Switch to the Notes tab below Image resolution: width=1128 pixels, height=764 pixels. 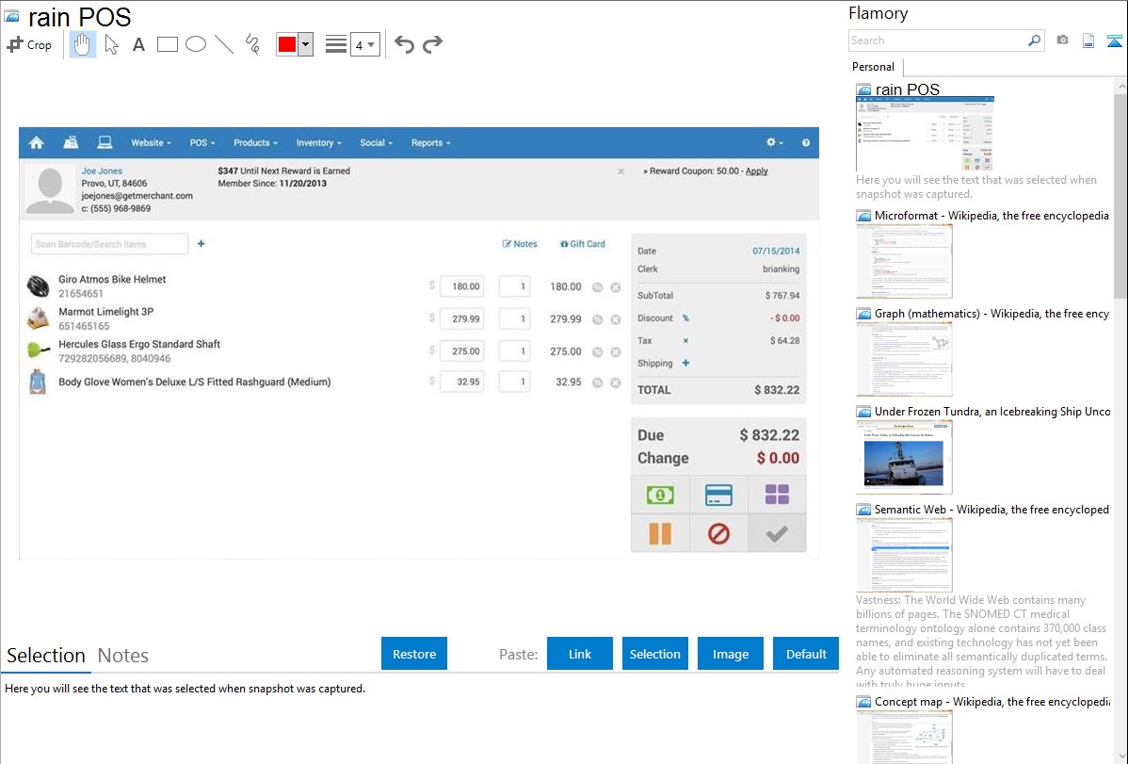pyautogui.click(x=123, y=656)
